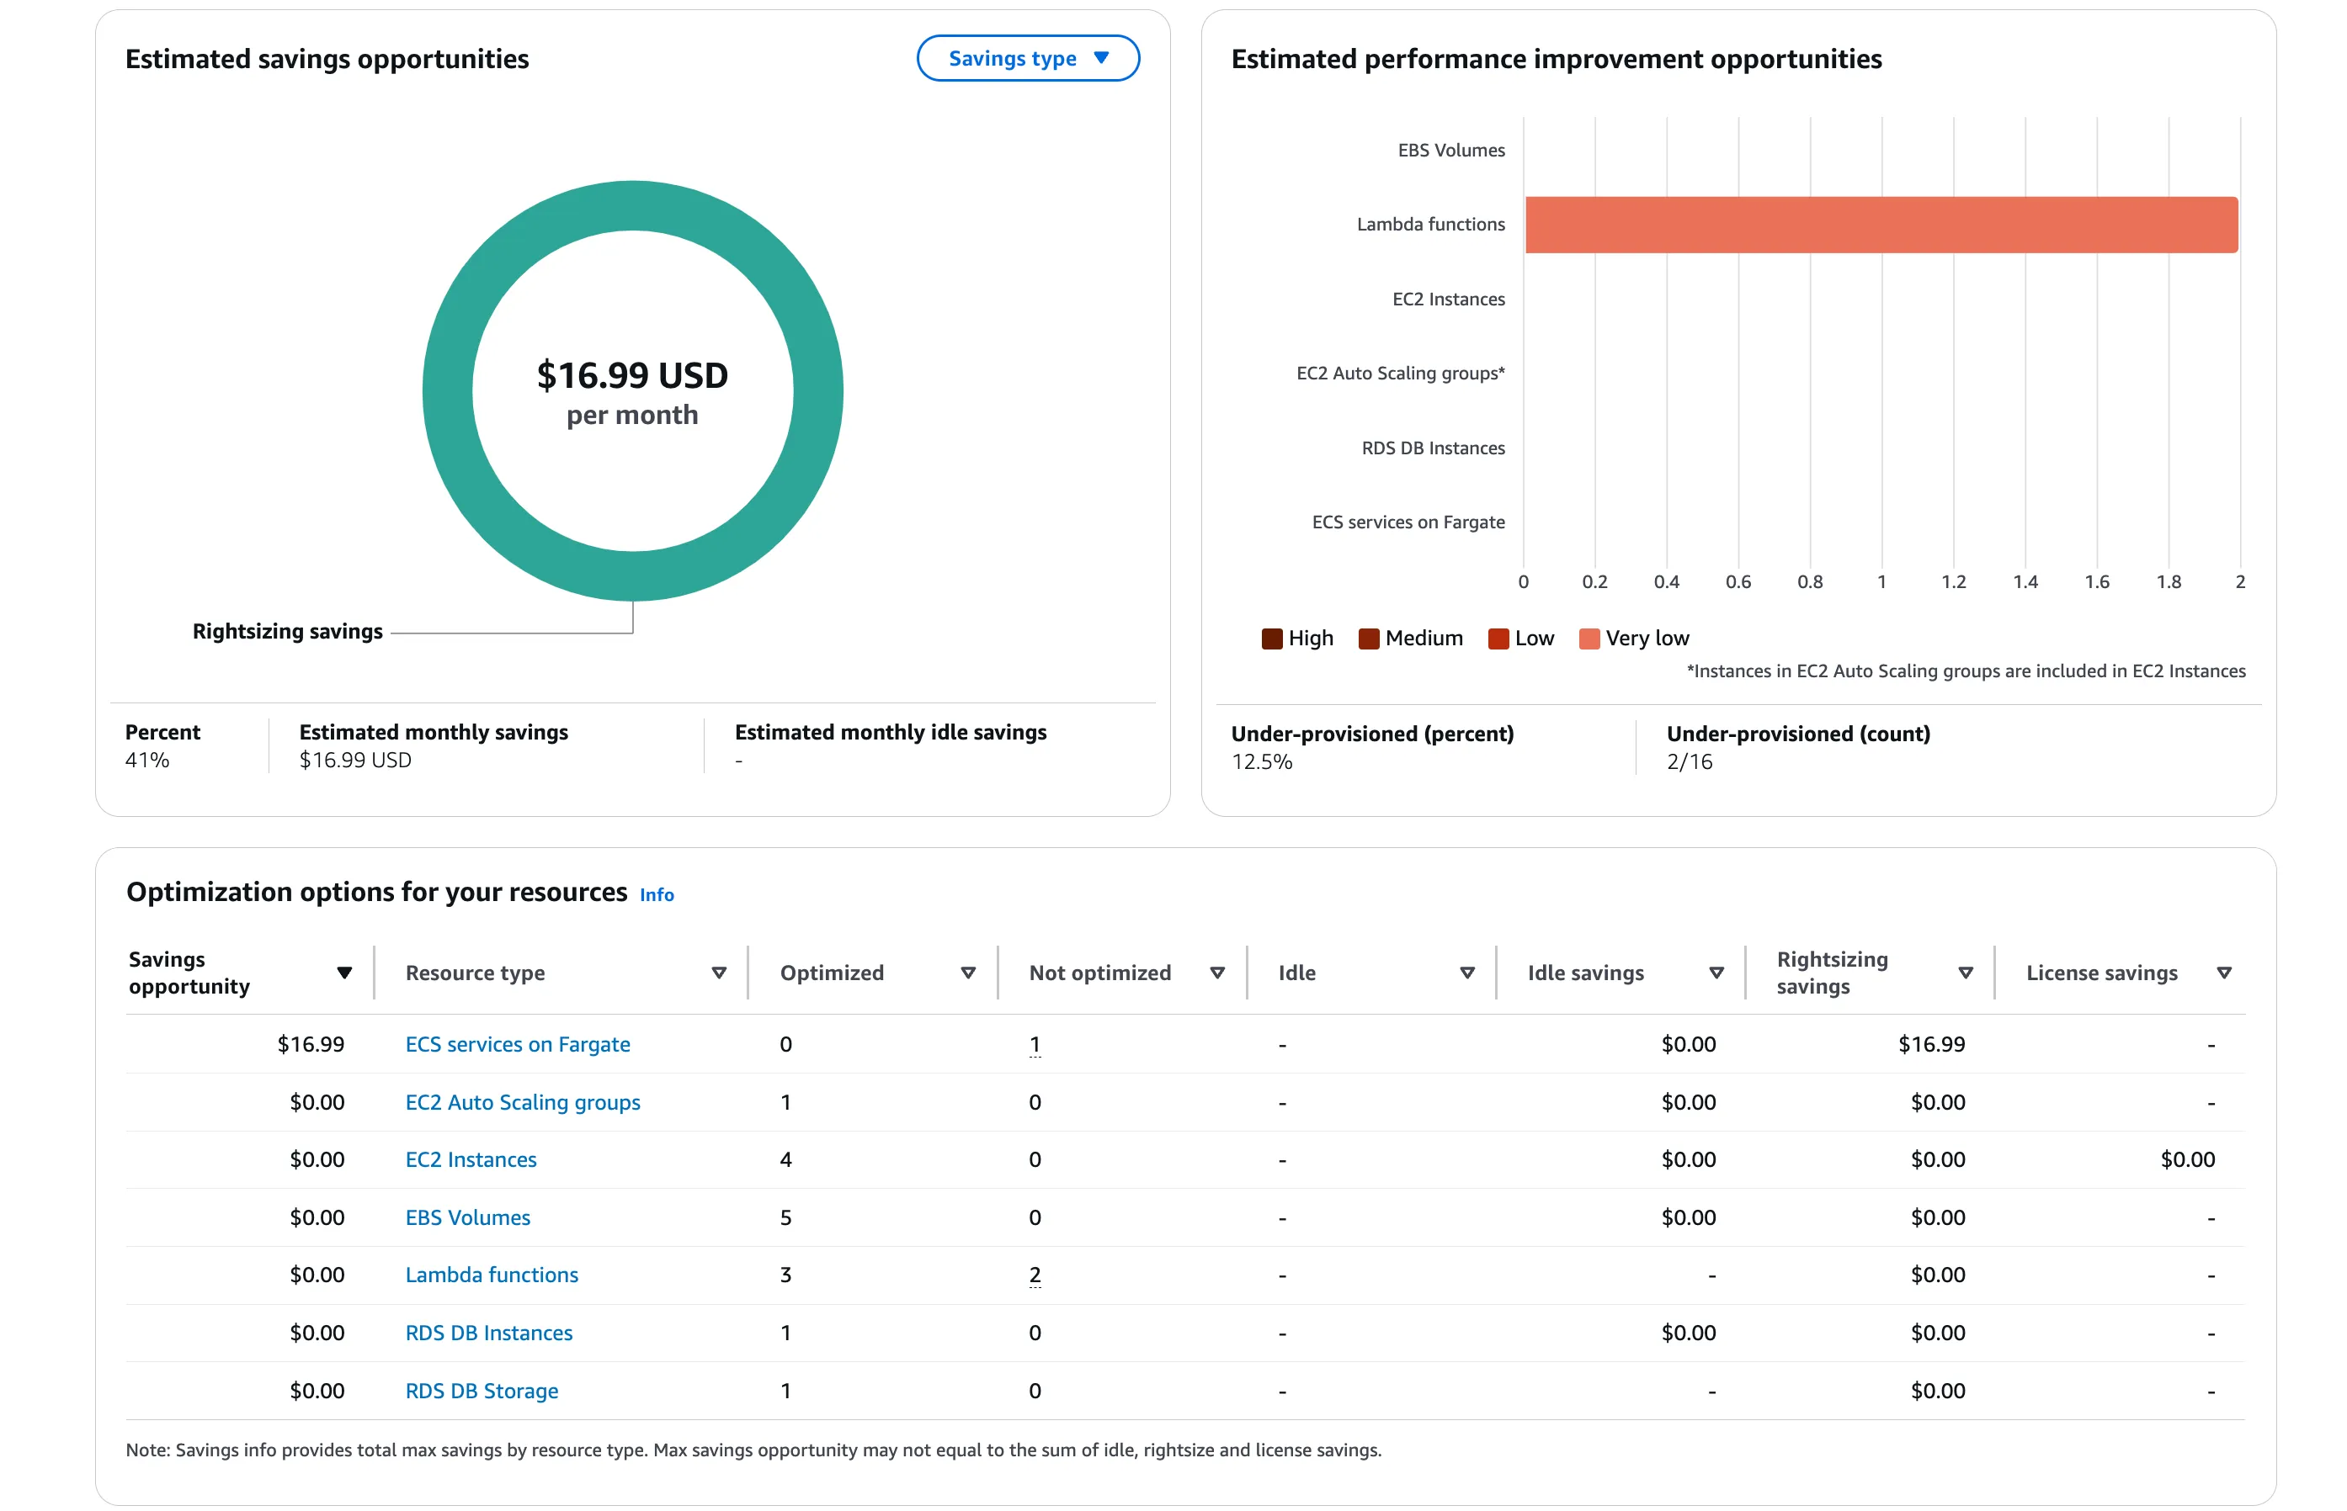The width and height of the screenshot is (2347, 1511).
Task: Toggle the Very low legend entry
Action: click(1632, 639)
